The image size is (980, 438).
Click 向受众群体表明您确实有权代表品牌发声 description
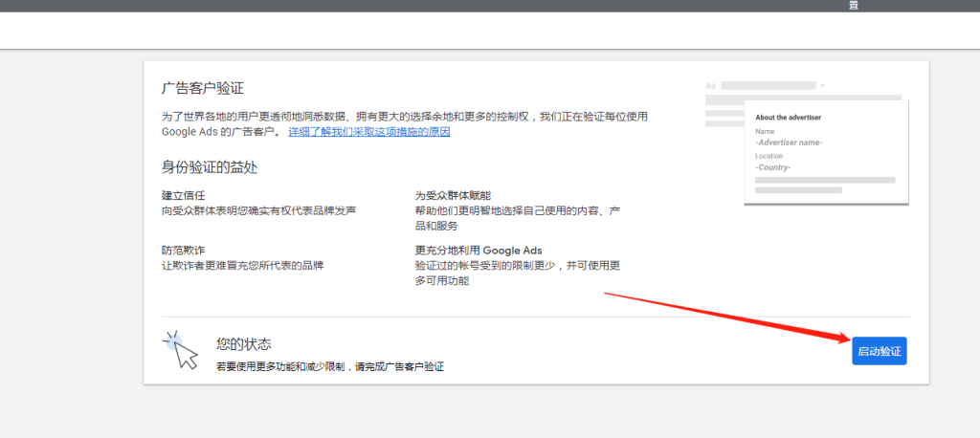point(258,210)
